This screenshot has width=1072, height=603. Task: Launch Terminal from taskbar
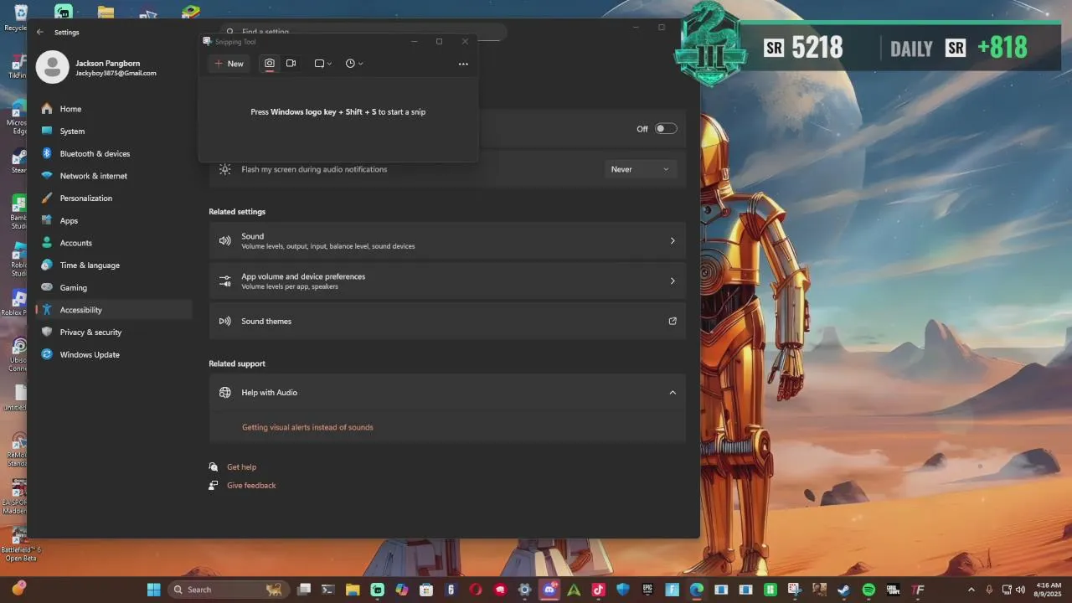pyautogui.click(x=328, y=590)
